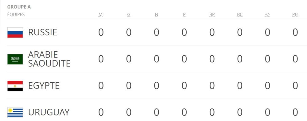307x121 pixels.
Task: Click the ÉQUIPES column label
Action: point(16,14)
